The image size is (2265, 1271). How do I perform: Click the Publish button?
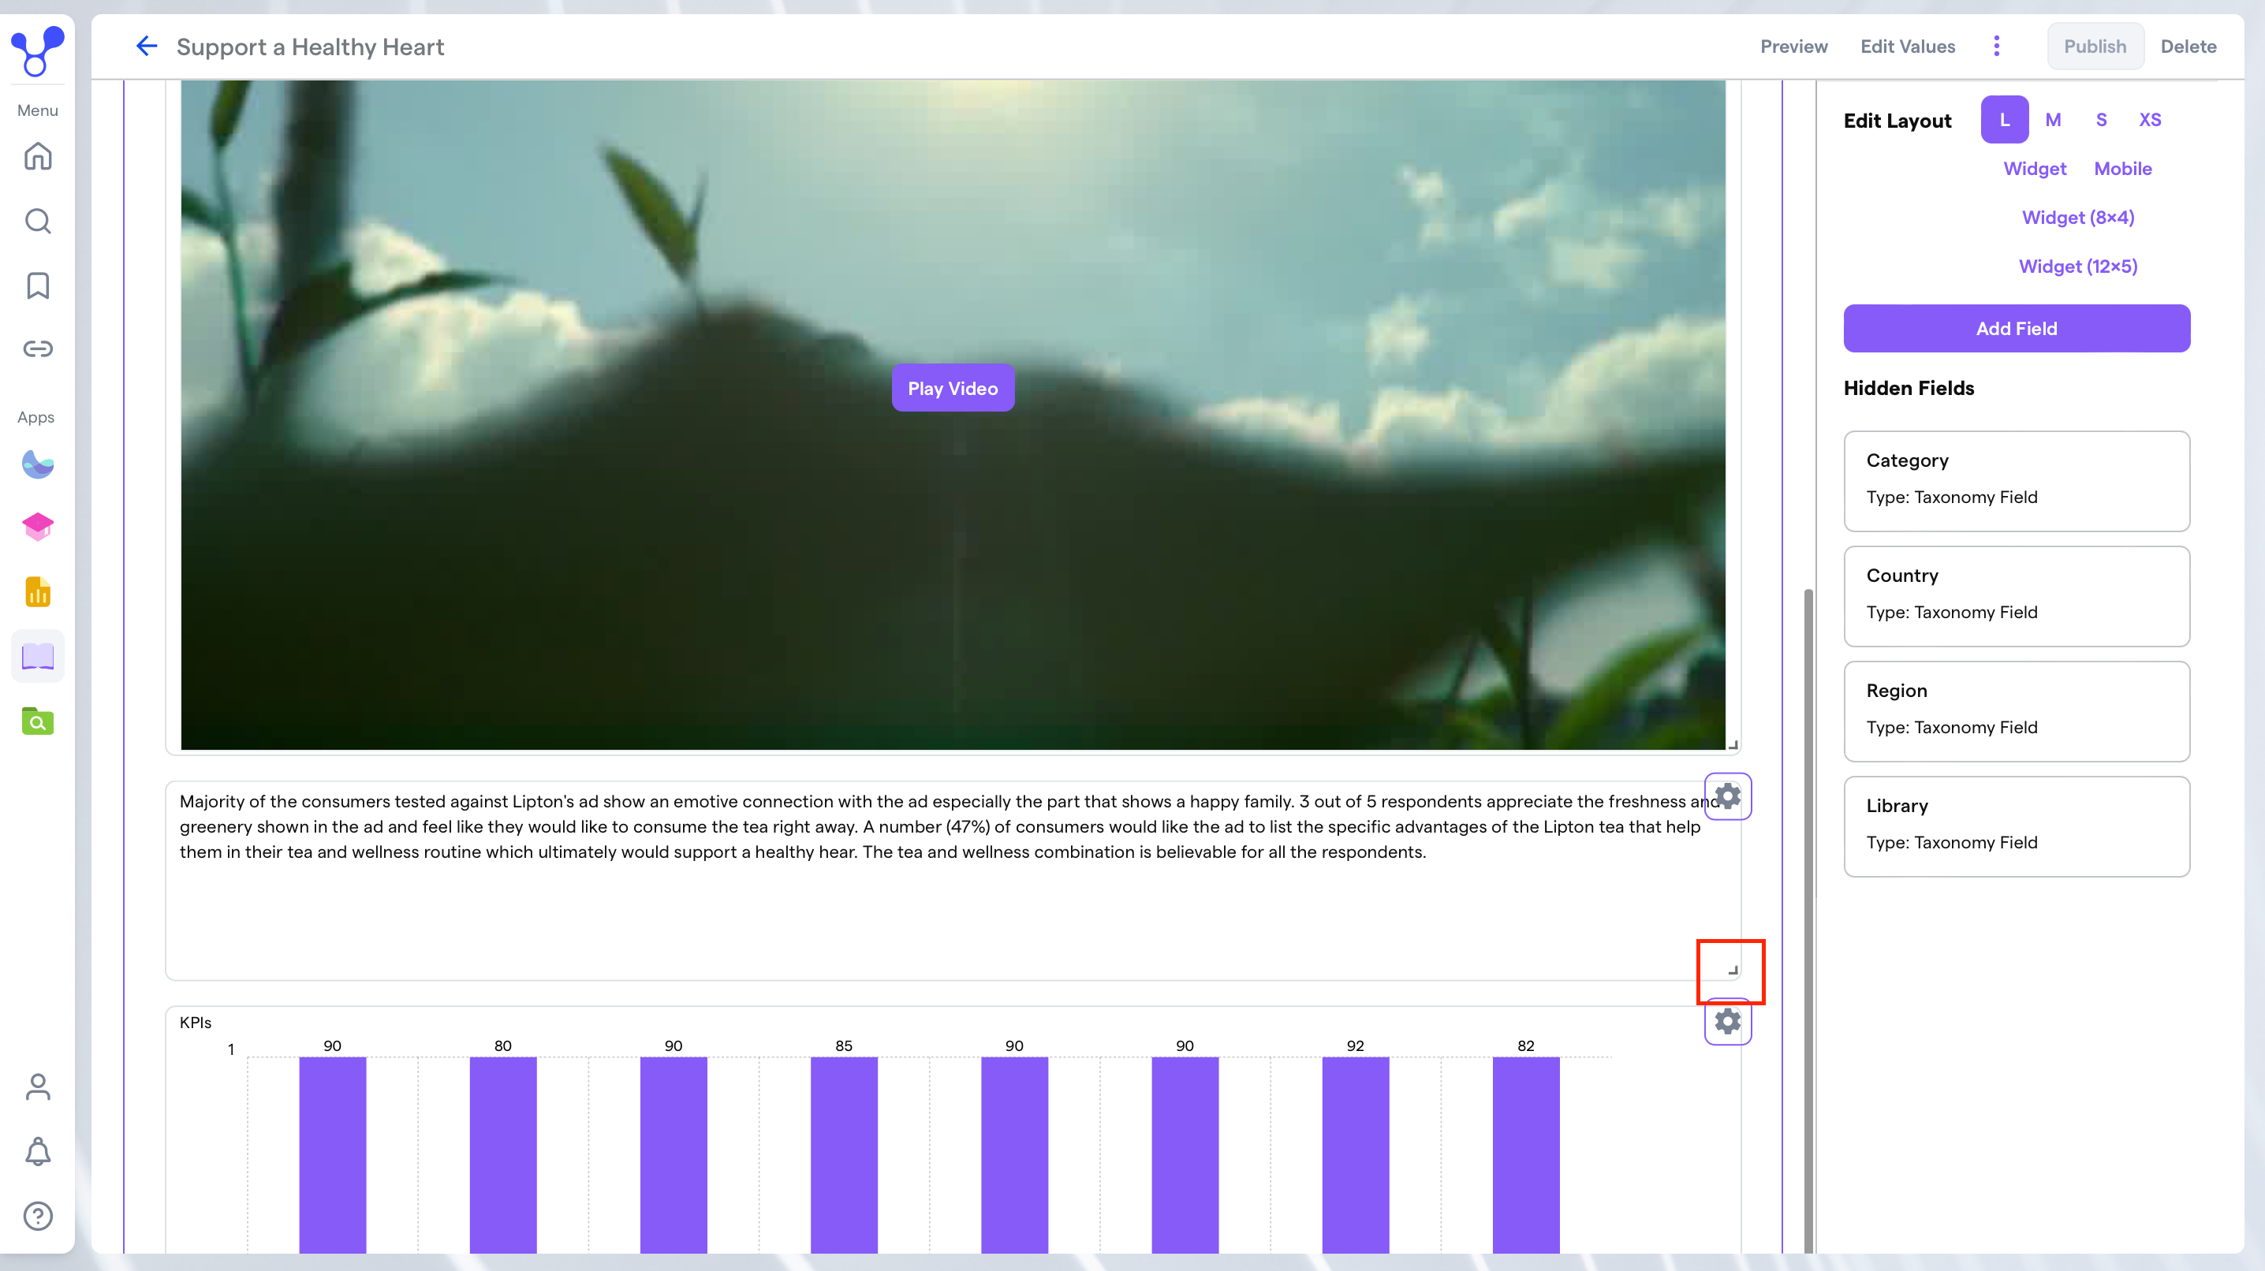[2095, 46]
